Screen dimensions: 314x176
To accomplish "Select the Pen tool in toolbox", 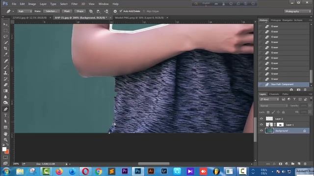I will click(5, 109).
